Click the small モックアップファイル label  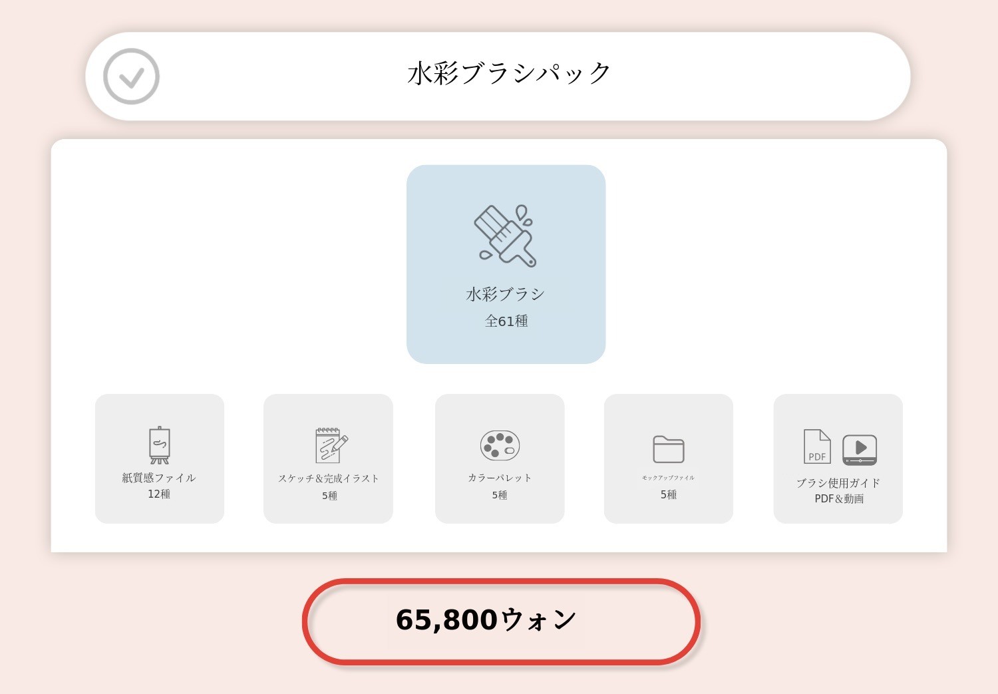pos(668,478)
